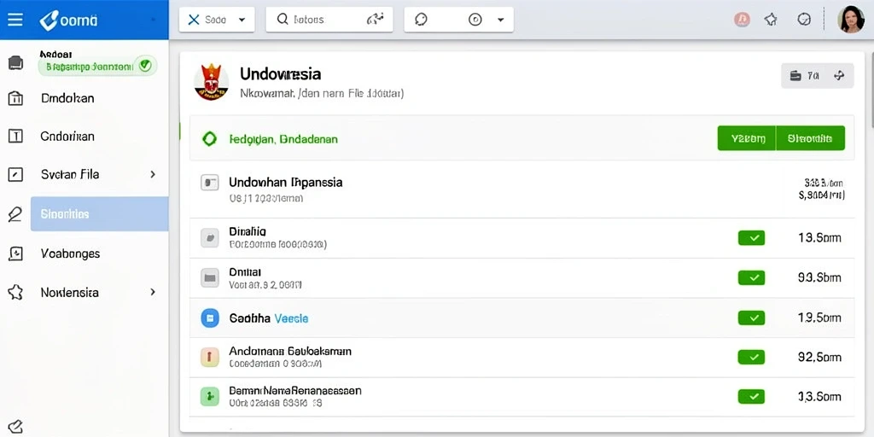Focus the search input field
The width and height of the screenshot is (874, 437).
pyautogui.click(x=329, y=20)
